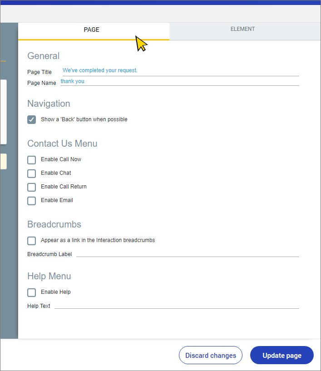The width and height of the screenshot is (321, 371).
Task: Click the General section heading
Action: point(43,56)
